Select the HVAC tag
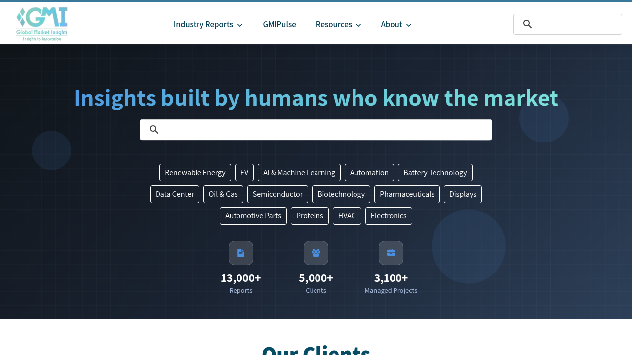The height and width of the screenshot is (355, 632). click(x=347, y=216)
